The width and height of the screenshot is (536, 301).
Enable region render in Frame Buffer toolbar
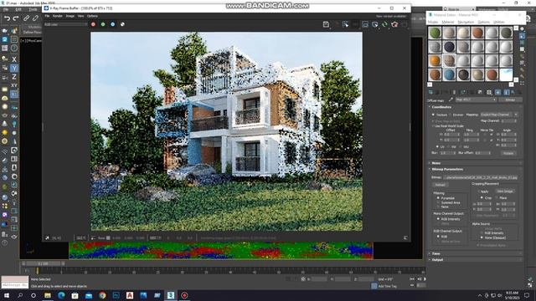[x=365, y=24]
